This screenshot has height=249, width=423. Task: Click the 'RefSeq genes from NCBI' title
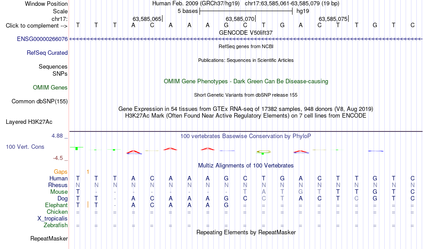tap(246, 46)
